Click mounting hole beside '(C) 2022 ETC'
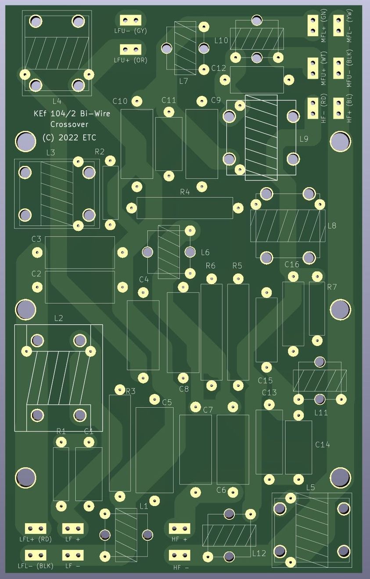 coord(26,141)
